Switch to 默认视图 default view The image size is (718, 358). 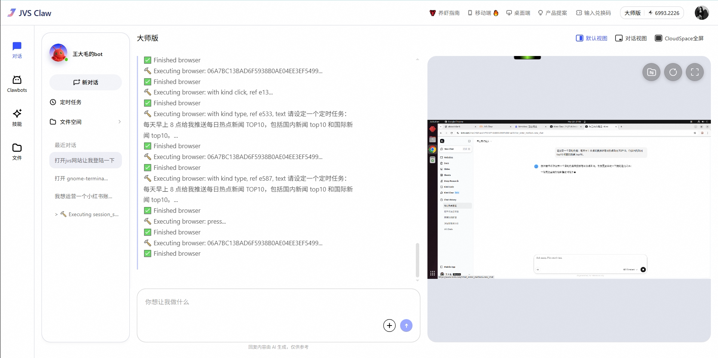pos(592,38)
